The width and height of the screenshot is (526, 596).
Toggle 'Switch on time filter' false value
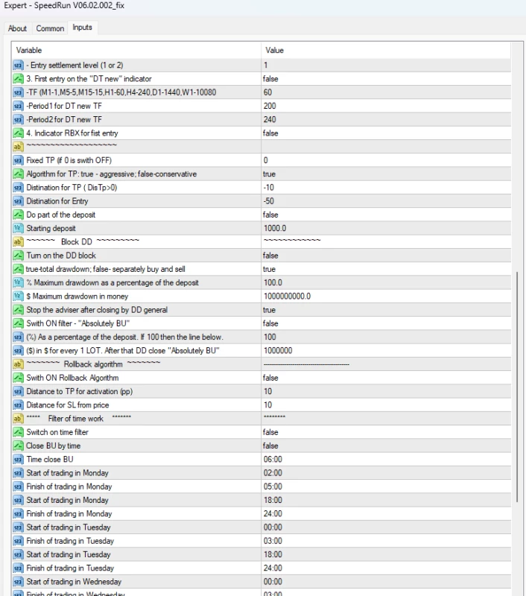pos(270,432)
